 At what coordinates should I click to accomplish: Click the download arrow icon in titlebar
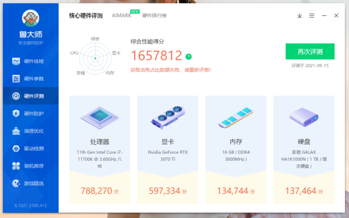[299, 16]
